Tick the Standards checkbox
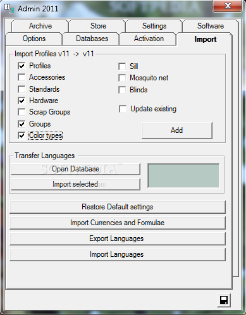 (x=22, y=89)
